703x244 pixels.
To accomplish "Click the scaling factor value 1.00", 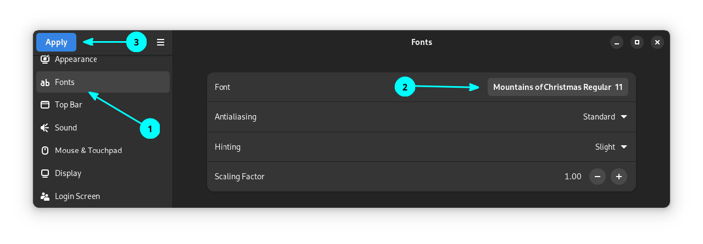I will coord(573,177).
